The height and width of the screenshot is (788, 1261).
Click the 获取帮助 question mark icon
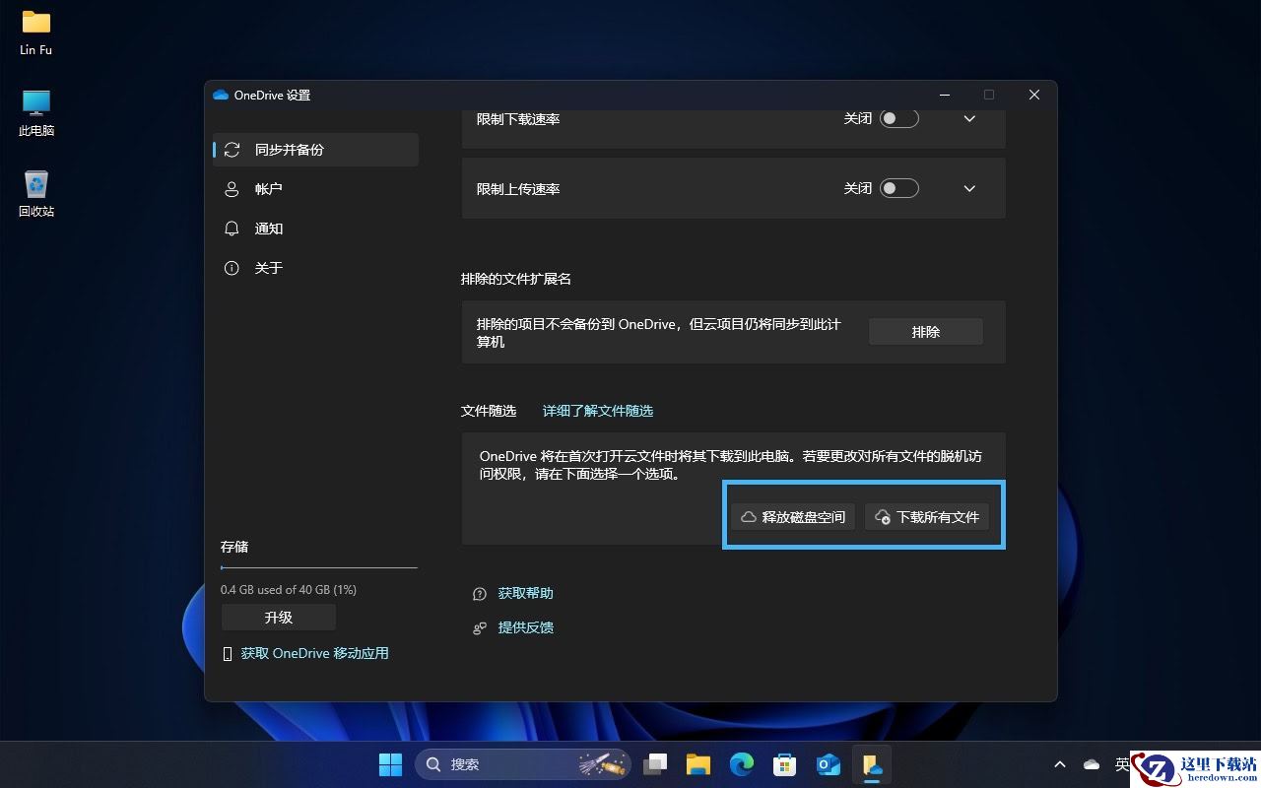(x=480, y=594)
